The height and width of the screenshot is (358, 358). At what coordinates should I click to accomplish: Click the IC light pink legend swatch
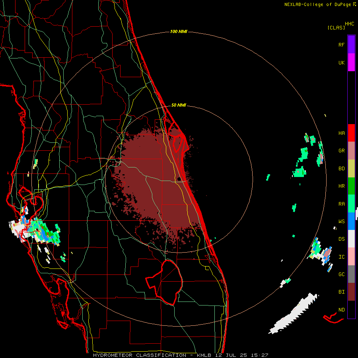[x=351, y=257]
